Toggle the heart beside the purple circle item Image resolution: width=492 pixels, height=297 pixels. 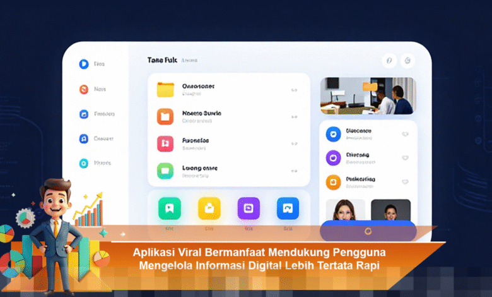click(x=405, y=158)
